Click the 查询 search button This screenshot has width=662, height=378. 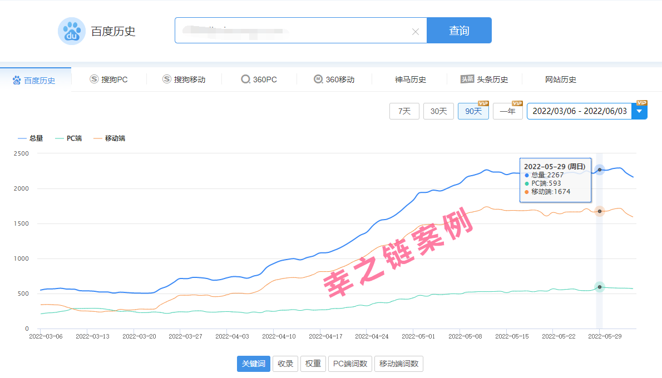(459, 31)
